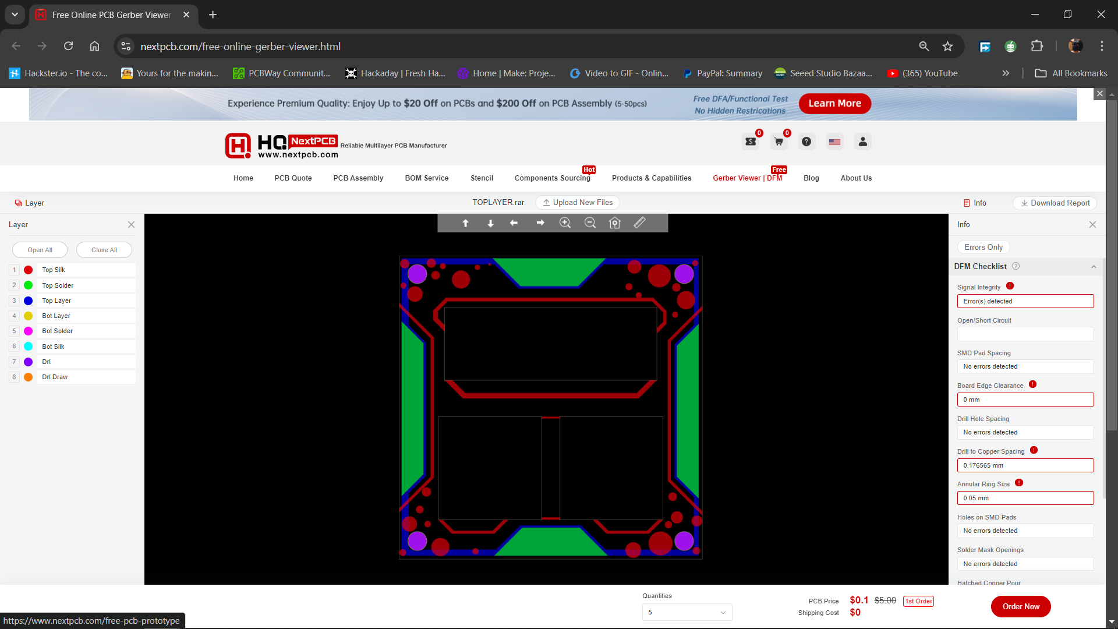Collapse the DFM Checklist section
Image resolution: width=1118 pixels, height=629 pixels.
coord(1094,267)
